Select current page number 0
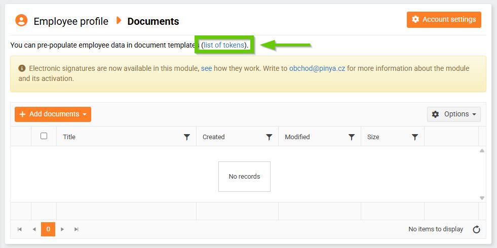 tap(48, 229)
